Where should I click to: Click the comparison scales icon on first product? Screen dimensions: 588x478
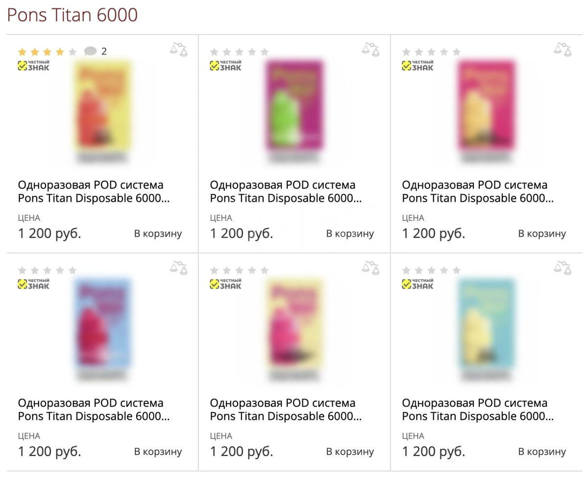pos(179,49)
